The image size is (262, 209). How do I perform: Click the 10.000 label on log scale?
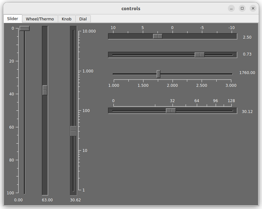pos(89,31)
